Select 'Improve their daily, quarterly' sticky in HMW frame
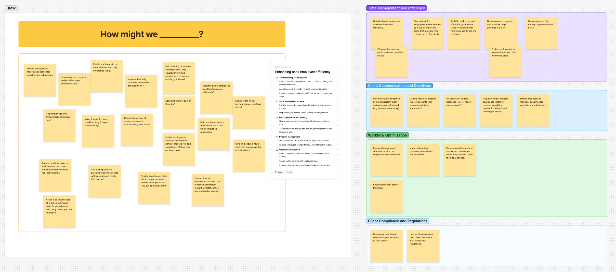This screenshot has width=616, height=272. click(141, 91)
